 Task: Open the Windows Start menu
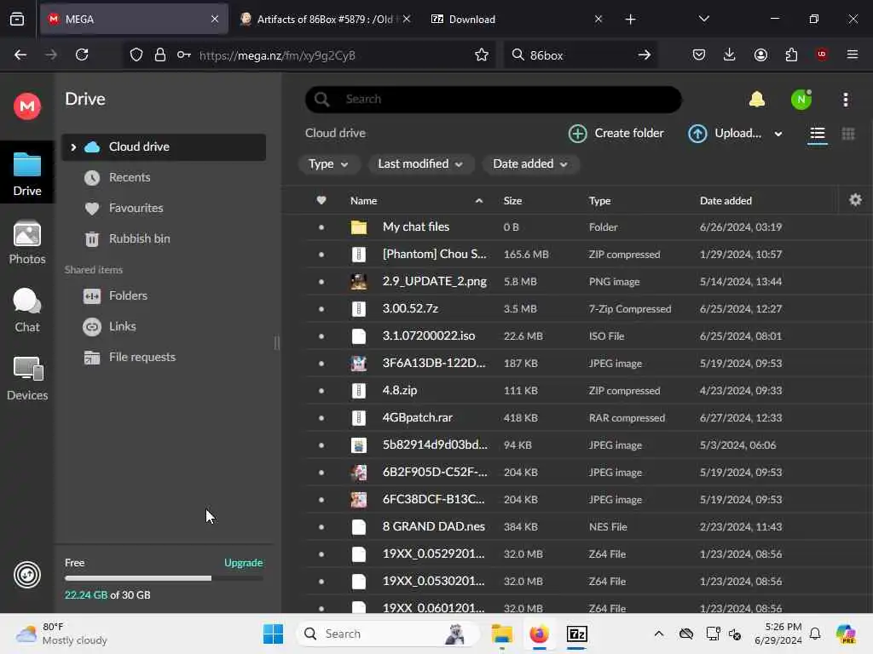[273, 634]
